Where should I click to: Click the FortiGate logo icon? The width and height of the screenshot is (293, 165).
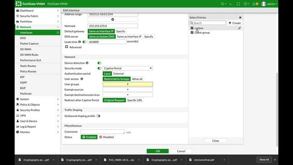click(x=18, y=4)
